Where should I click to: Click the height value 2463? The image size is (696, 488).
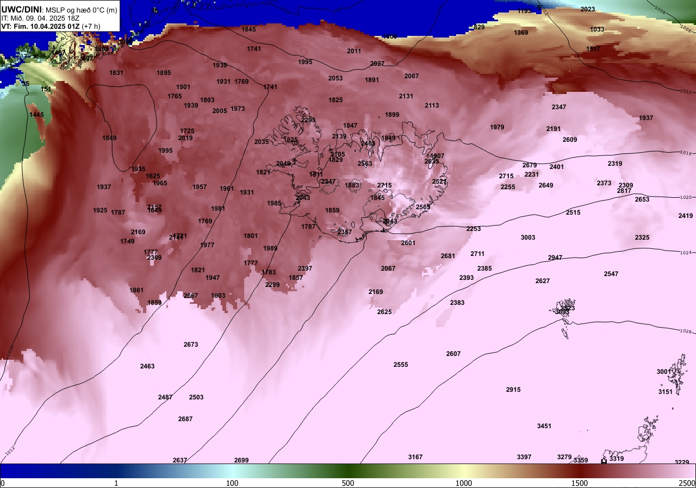tap(147, 366)
